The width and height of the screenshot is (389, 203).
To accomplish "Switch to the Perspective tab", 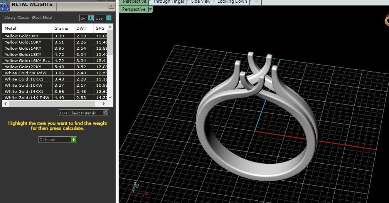I will click(134, 2).
